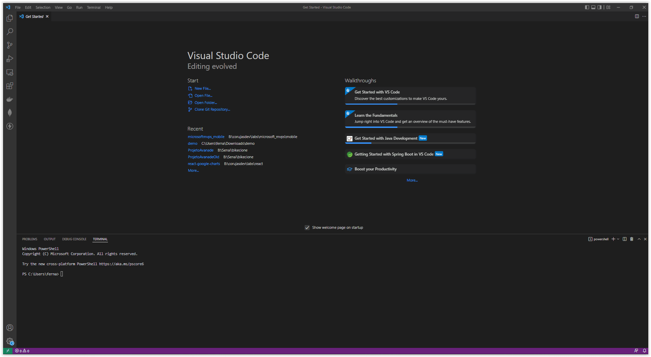This screenshot has height=357, width=651.
Task: Close the Get Started tab
Action: (x=47, y=16)
